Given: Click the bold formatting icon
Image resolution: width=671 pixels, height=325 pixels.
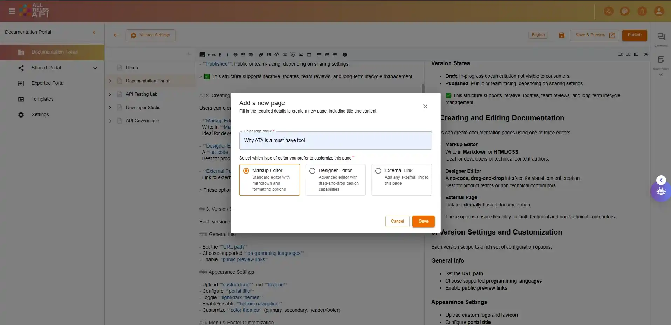Looking at the screenshot, I should point(220,55).
